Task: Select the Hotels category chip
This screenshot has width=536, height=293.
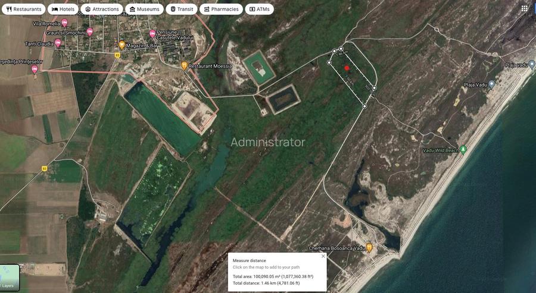Action: click(63, 10)
